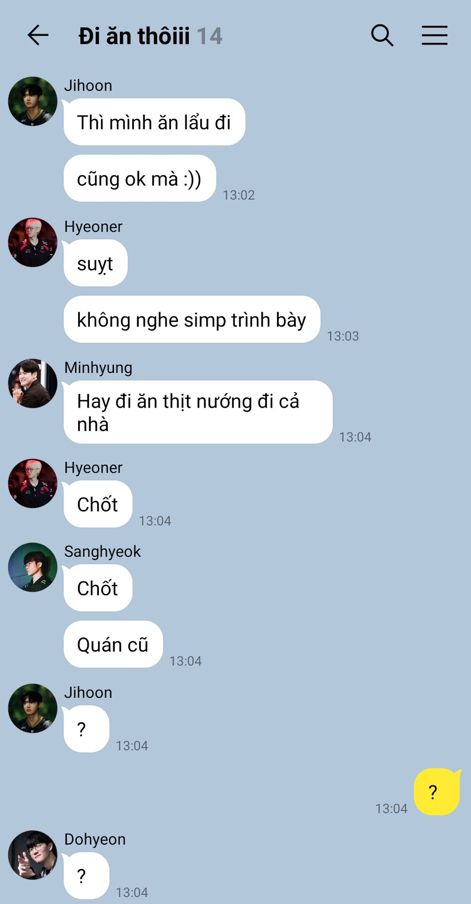Select the yellow '?' sent message bubble

437,792
